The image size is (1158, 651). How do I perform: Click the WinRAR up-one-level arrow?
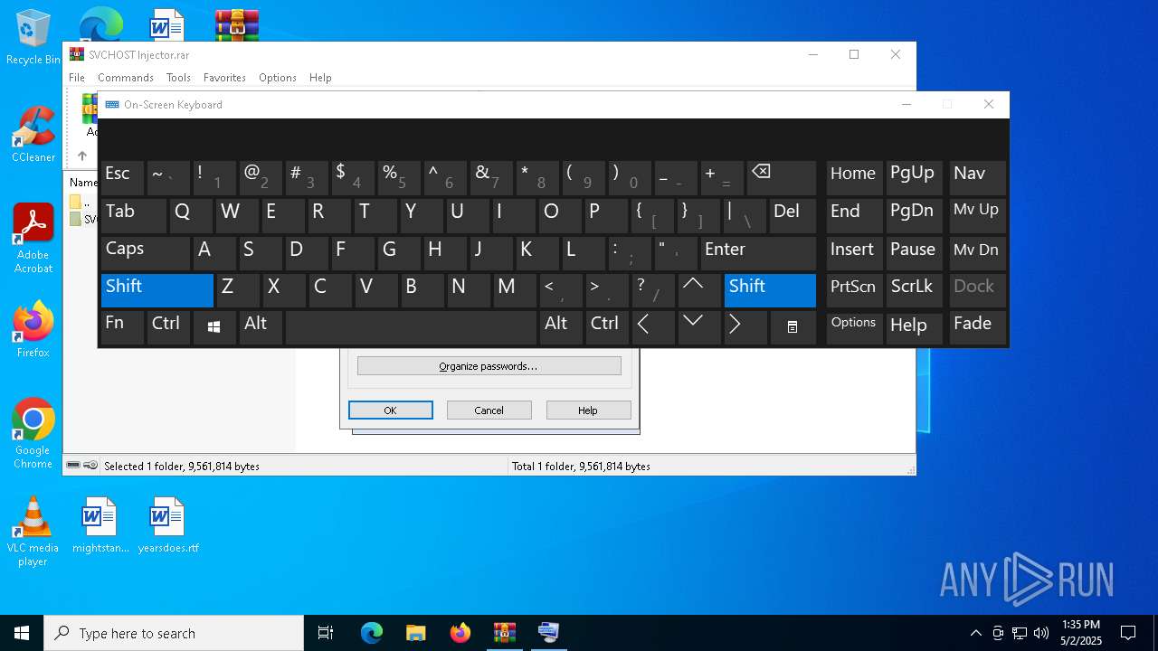[81, 156]
